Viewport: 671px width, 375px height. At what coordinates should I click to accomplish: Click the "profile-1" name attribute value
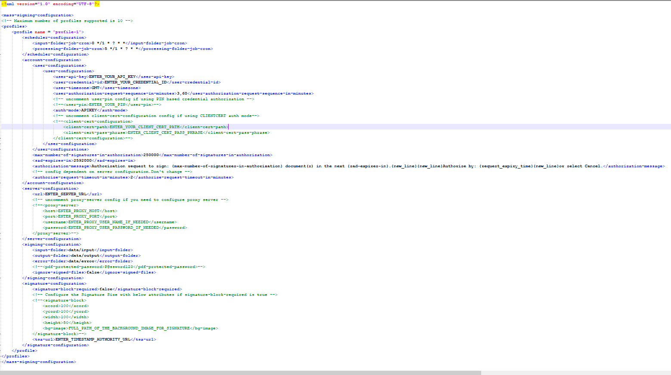coord(67,32)
